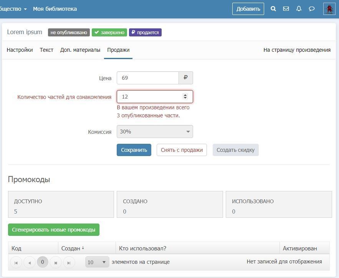This screenshot has width=339, height=278.
Task: Expand the Комиссия 30% dropdown
Action: [155, 132]
